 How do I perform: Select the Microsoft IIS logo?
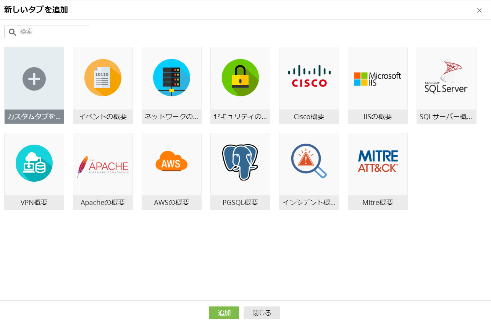click(378, 79)
